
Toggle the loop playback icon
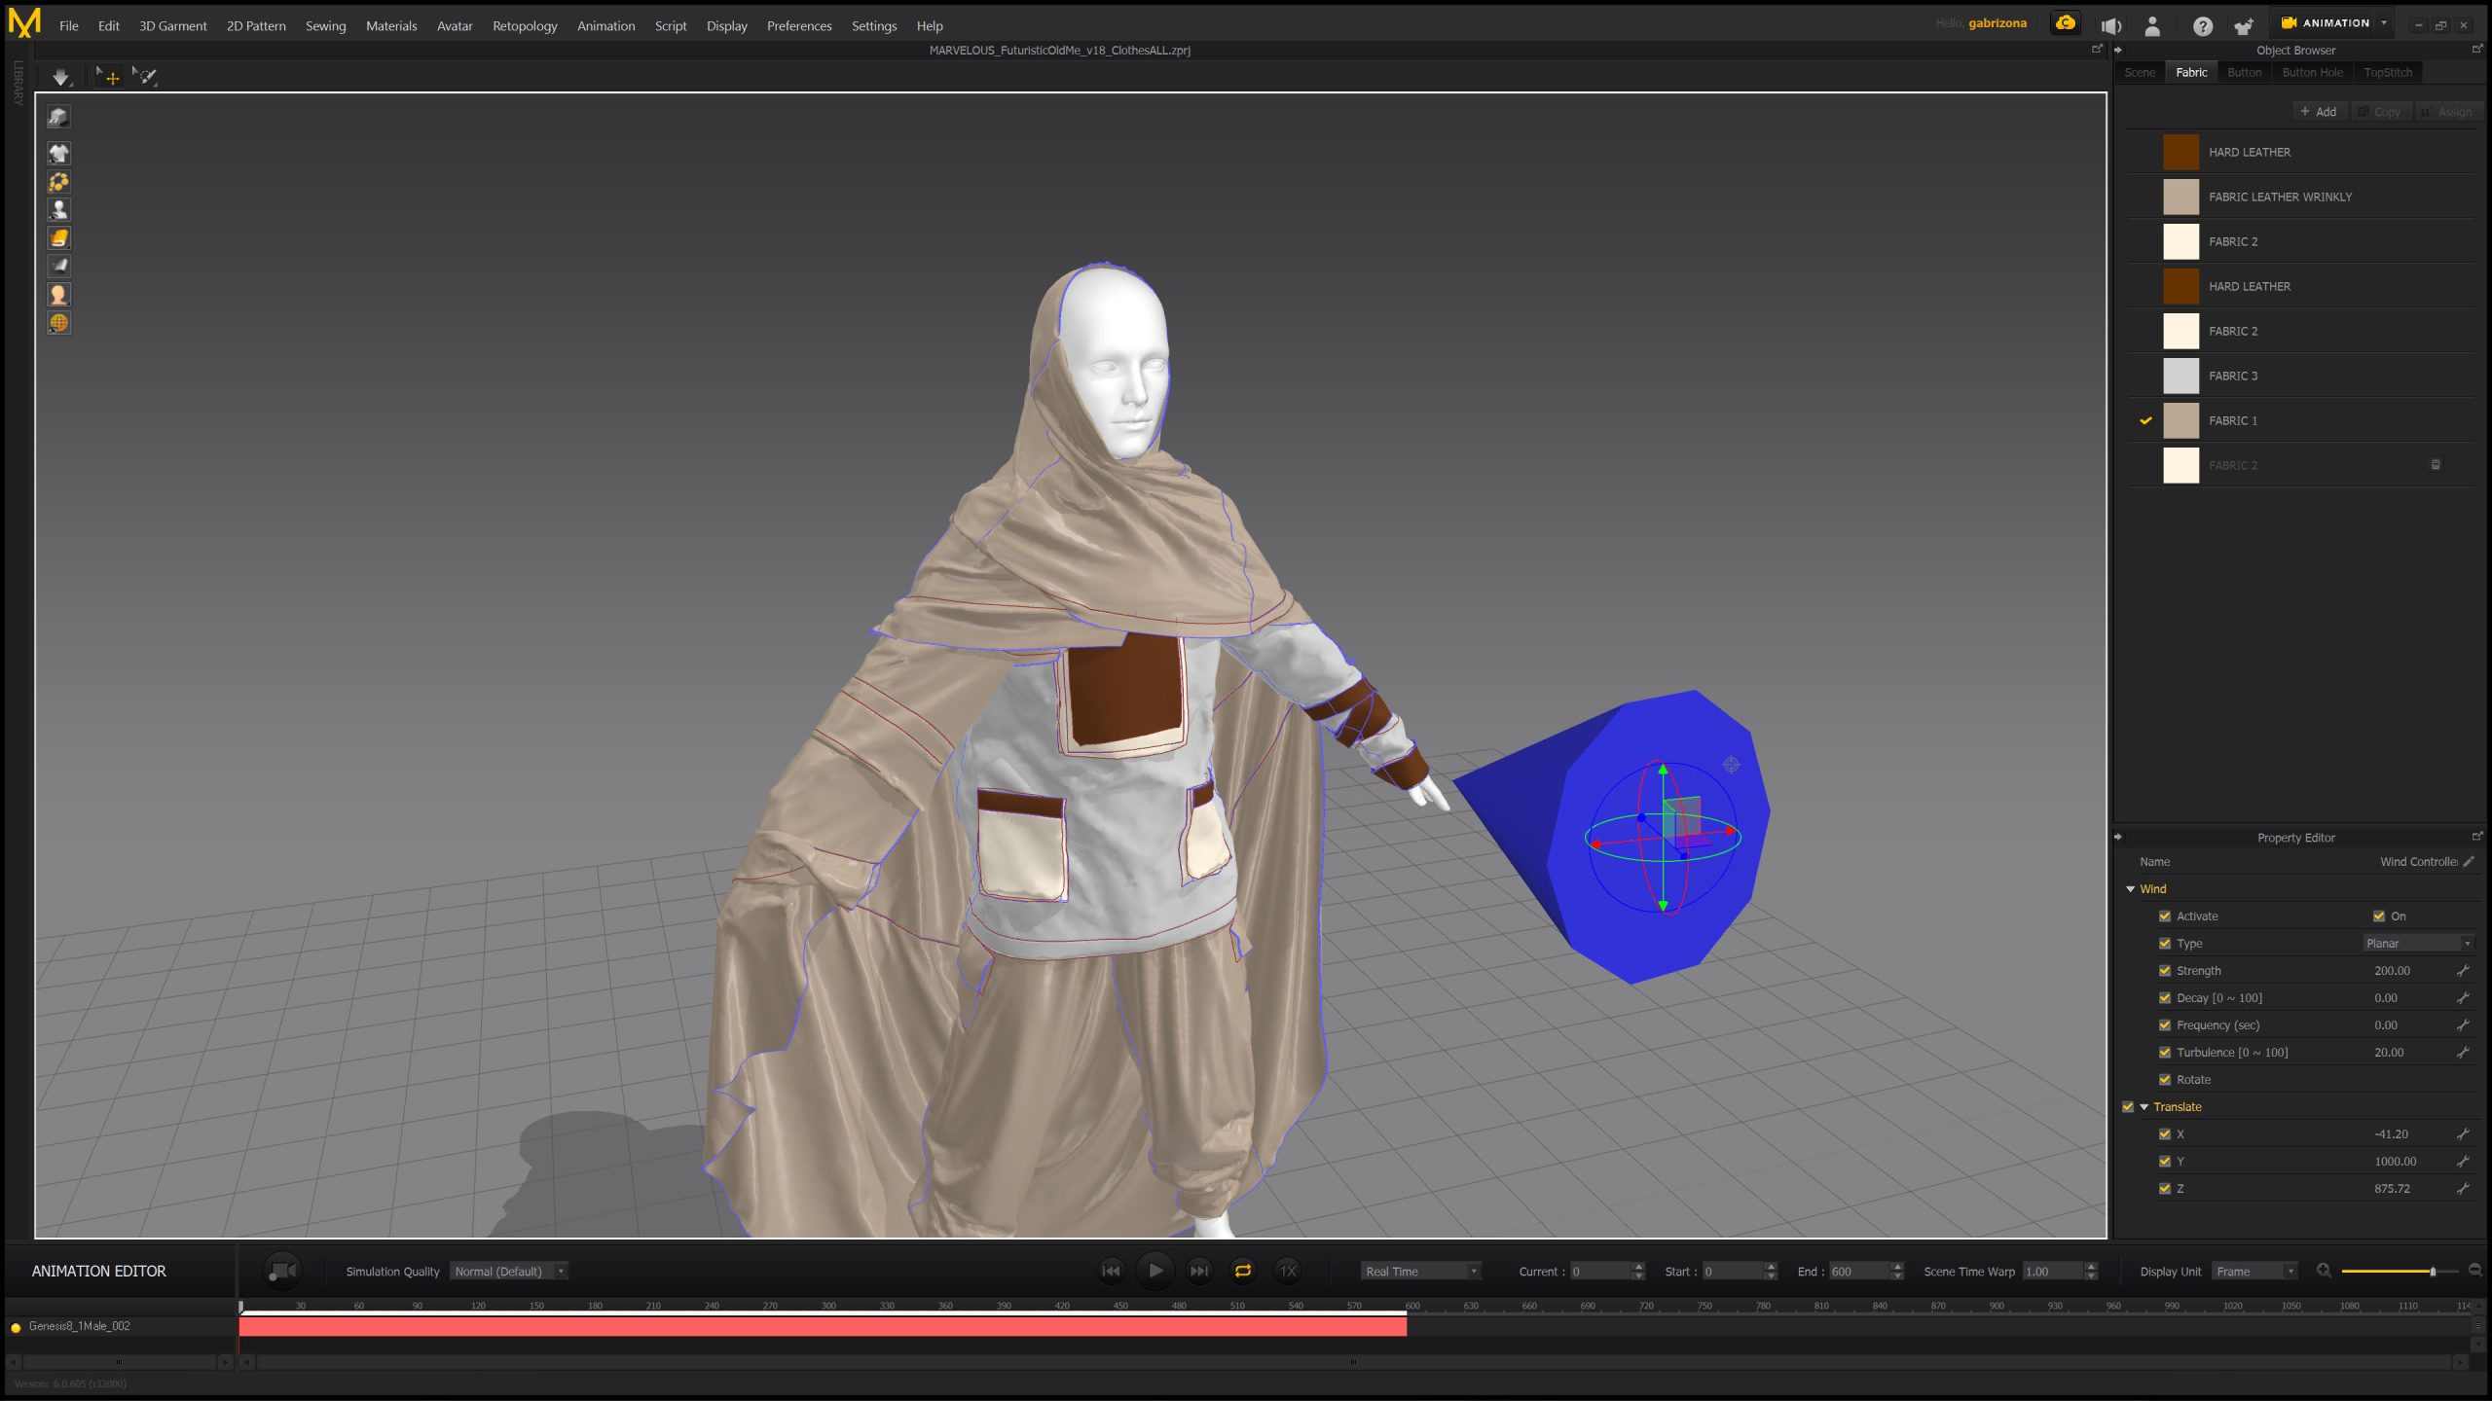tap(1243, 1271)
